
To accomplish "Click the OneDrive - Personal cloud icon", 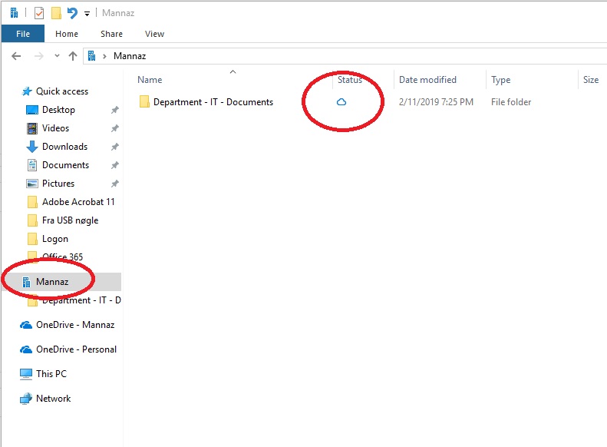I will 26,349.
